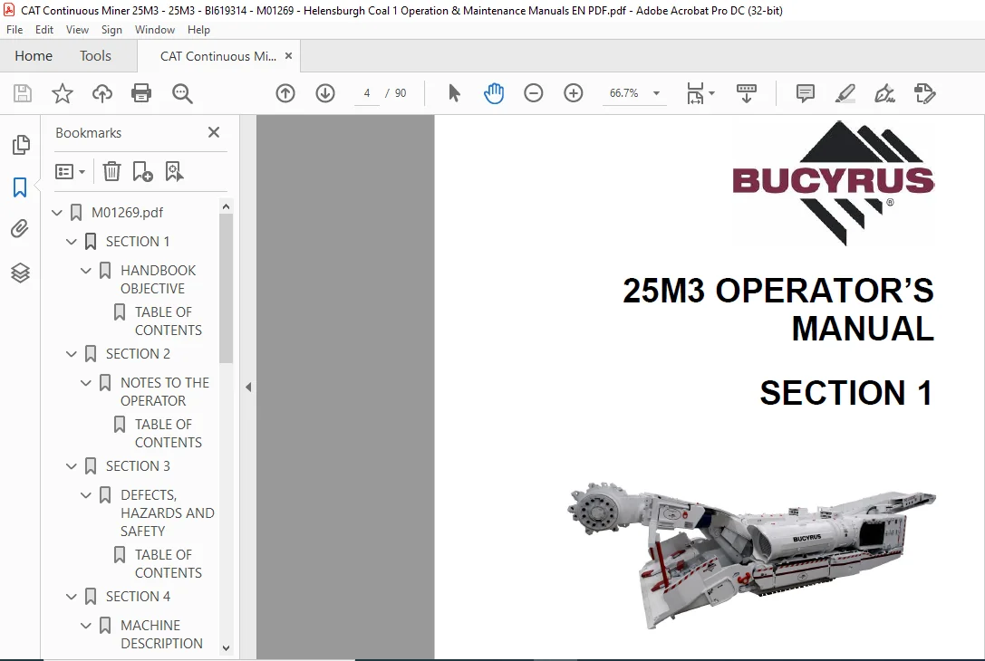
Task: Switch to the Home tab
Action: coord(34,56)
